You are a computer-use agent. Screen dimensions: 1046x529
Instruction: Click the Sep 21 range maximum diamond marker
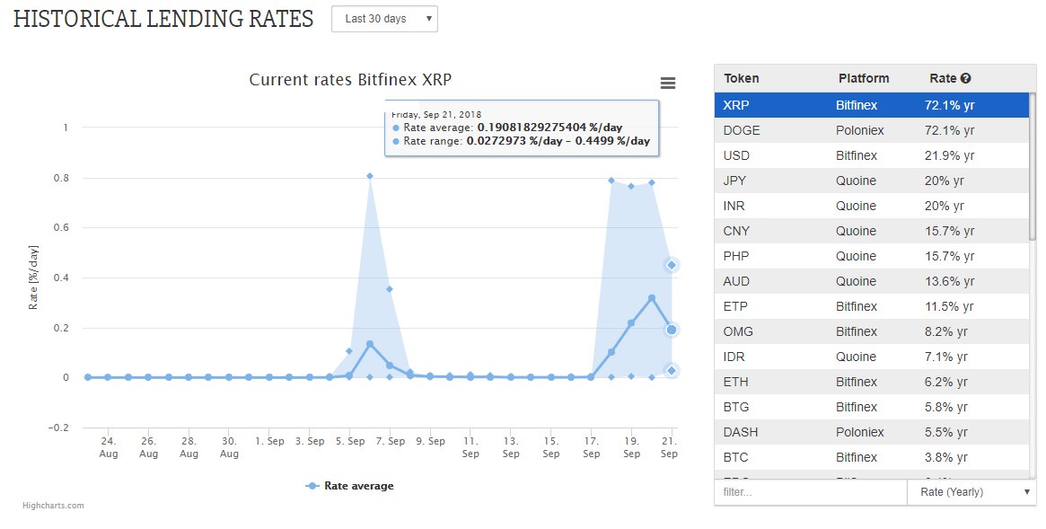point(672,265)
